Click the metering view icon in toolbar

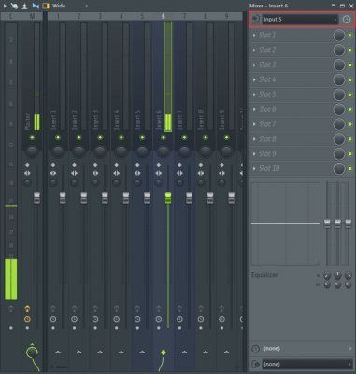[24, 6]
